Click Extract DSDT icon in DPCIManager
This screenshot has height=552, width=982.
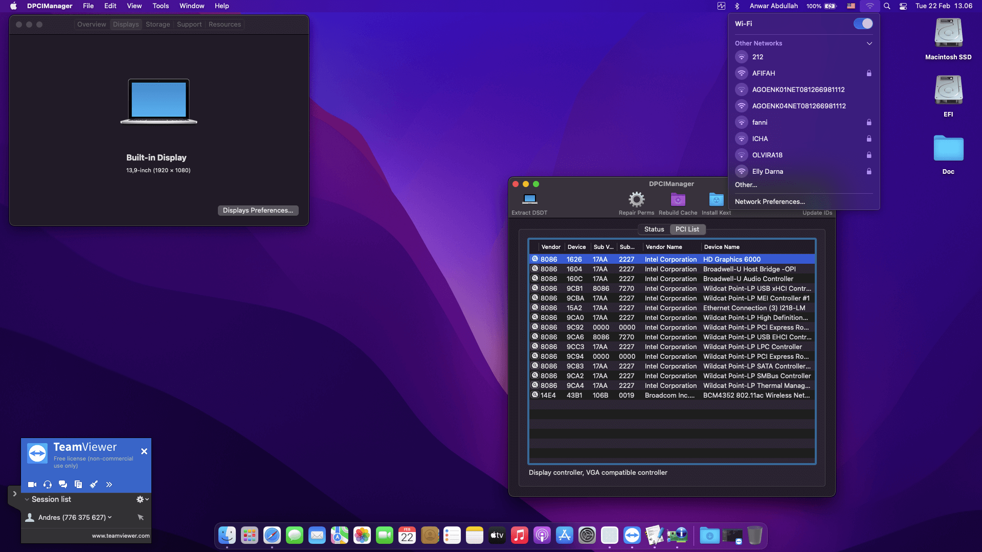[x=529, y=199]
